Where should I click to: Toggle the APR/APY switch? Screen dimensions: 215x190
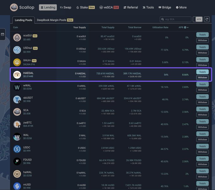198,19
